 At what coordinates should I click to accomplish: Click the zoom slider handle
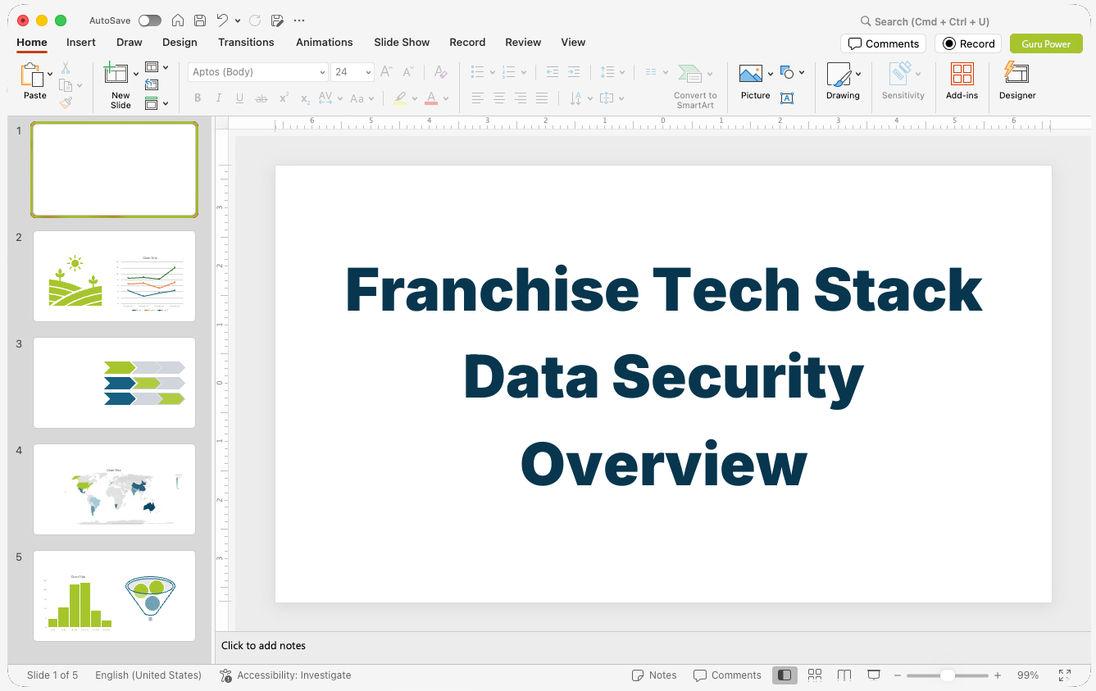pyautogui.click(x=947, y=675)
